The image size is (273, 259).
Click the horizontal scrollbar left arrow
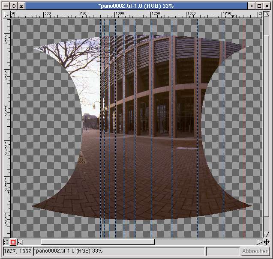(x=21, y=242)
